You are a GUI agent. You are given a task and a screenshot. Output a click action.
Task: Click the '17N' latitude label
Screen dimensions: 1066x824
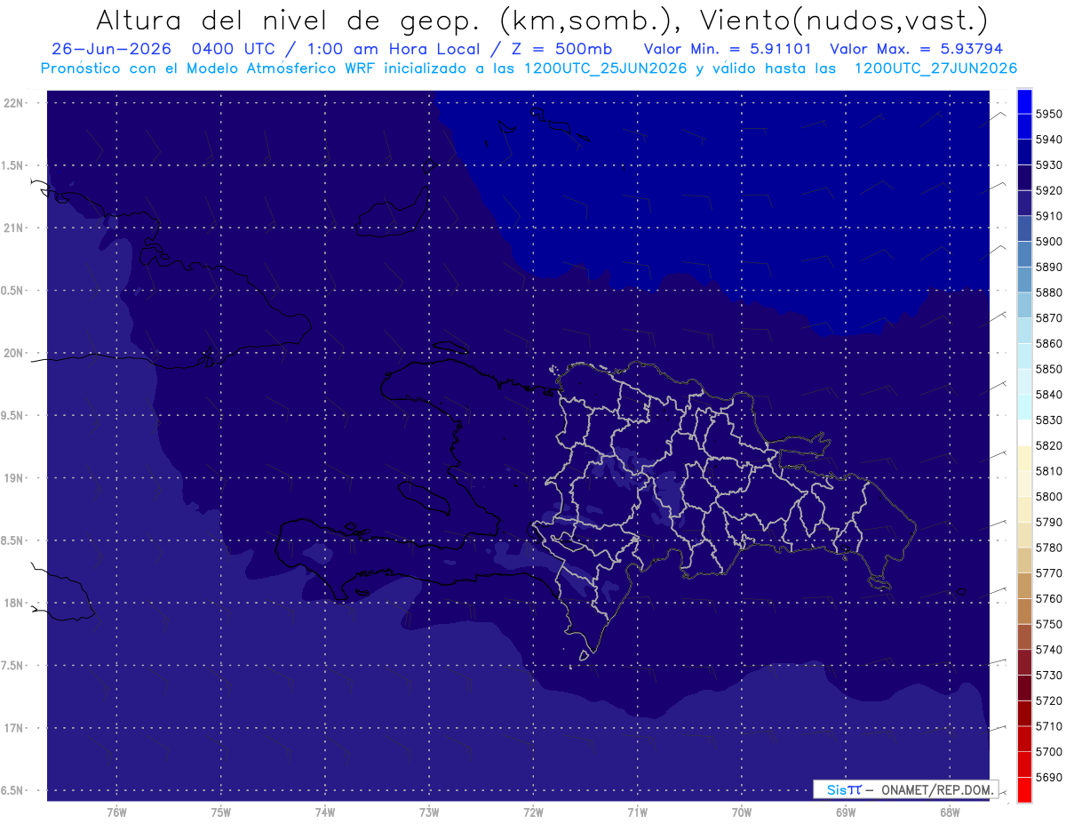[x=12, y=728]
